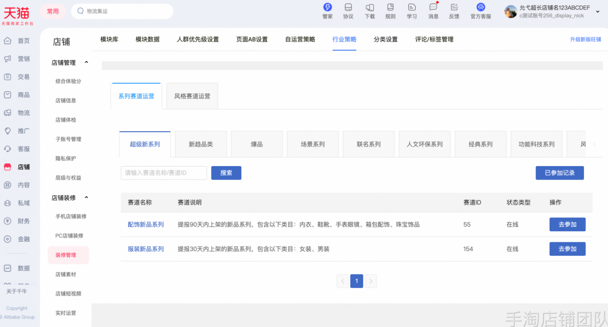Select 行业策略 tab
The width and height of the screenshot is (608, 327).
pyautogui.click(x=344, y=39)
